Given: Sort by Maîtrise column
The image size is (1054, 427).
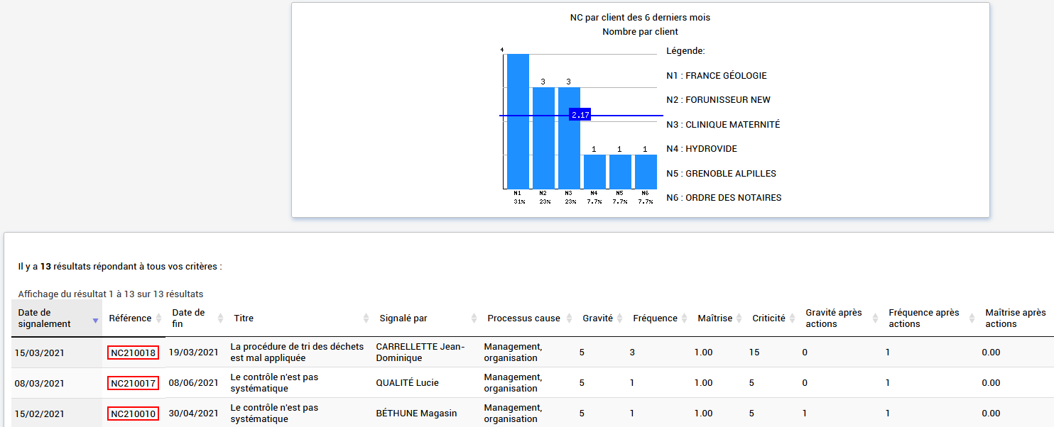Looking at the screenshot, I should [718, 318].
